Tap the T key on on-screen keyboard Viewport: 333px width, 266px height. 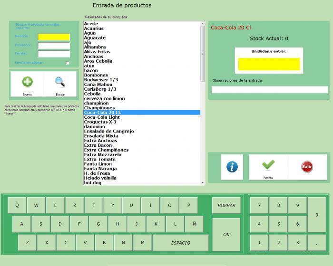coord(94,205)
